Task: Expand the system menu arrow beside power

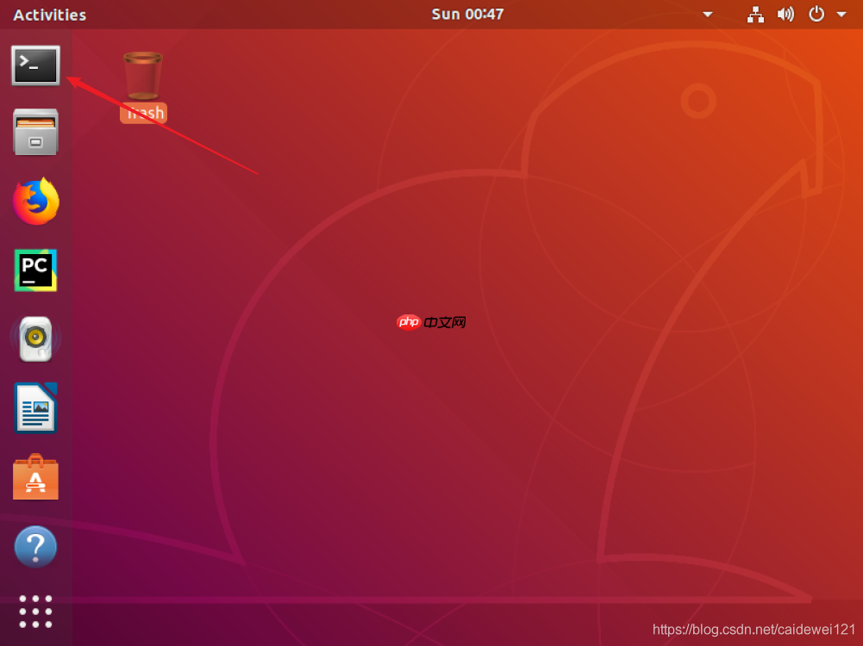Action: 841,15
